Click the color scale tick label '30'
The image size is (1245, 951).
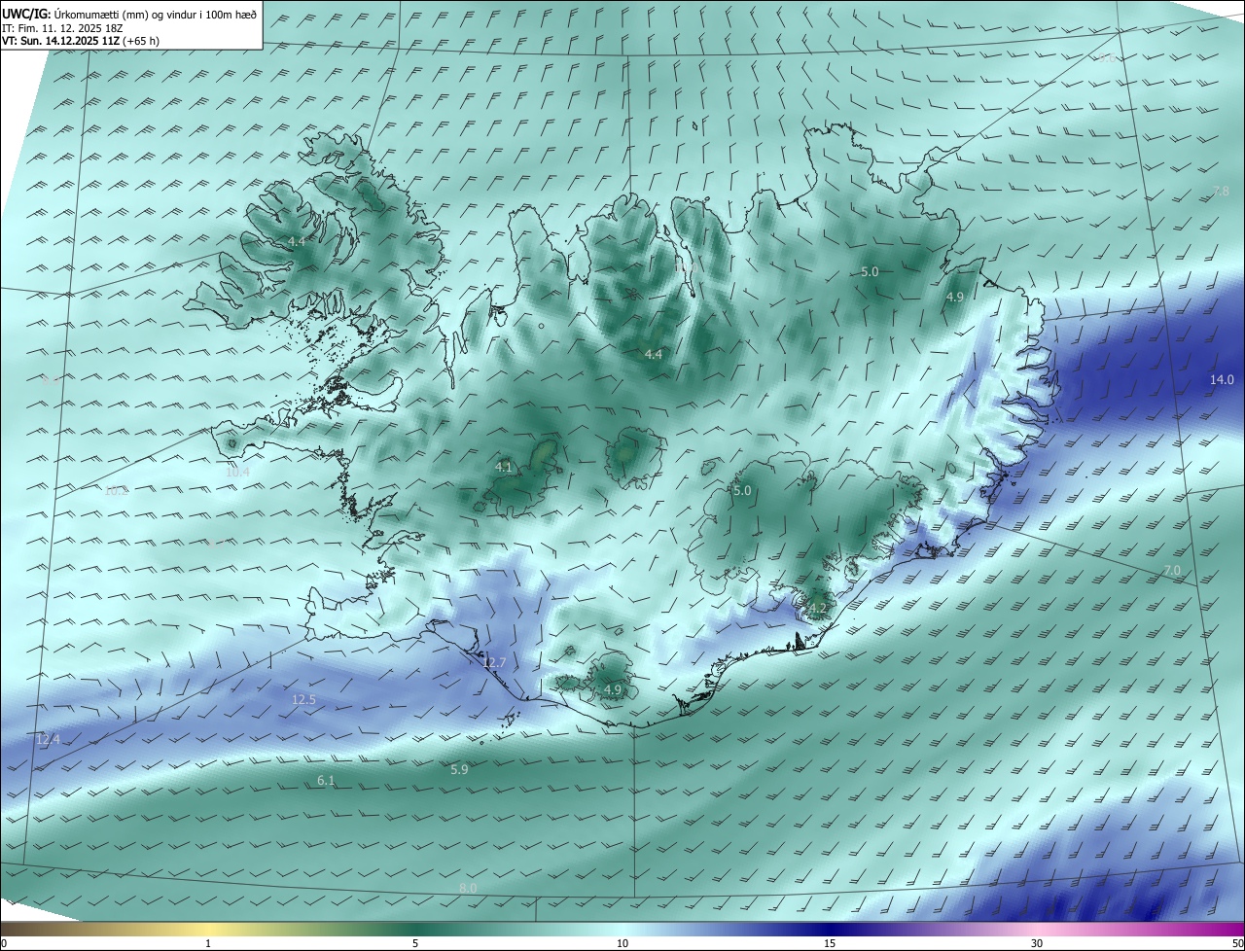[x=1037, y=943]
